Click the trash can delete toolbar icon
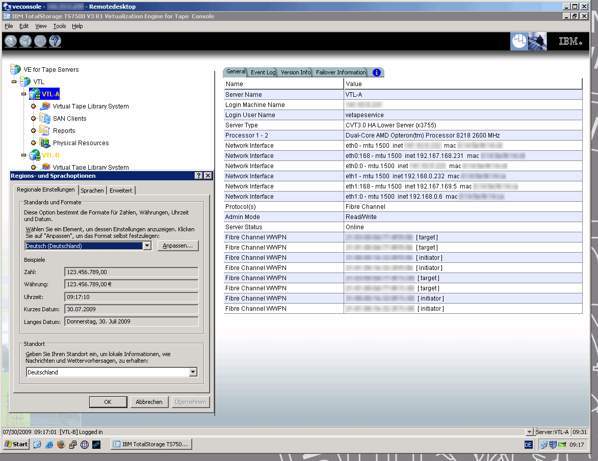 click(x=25, y=41)
